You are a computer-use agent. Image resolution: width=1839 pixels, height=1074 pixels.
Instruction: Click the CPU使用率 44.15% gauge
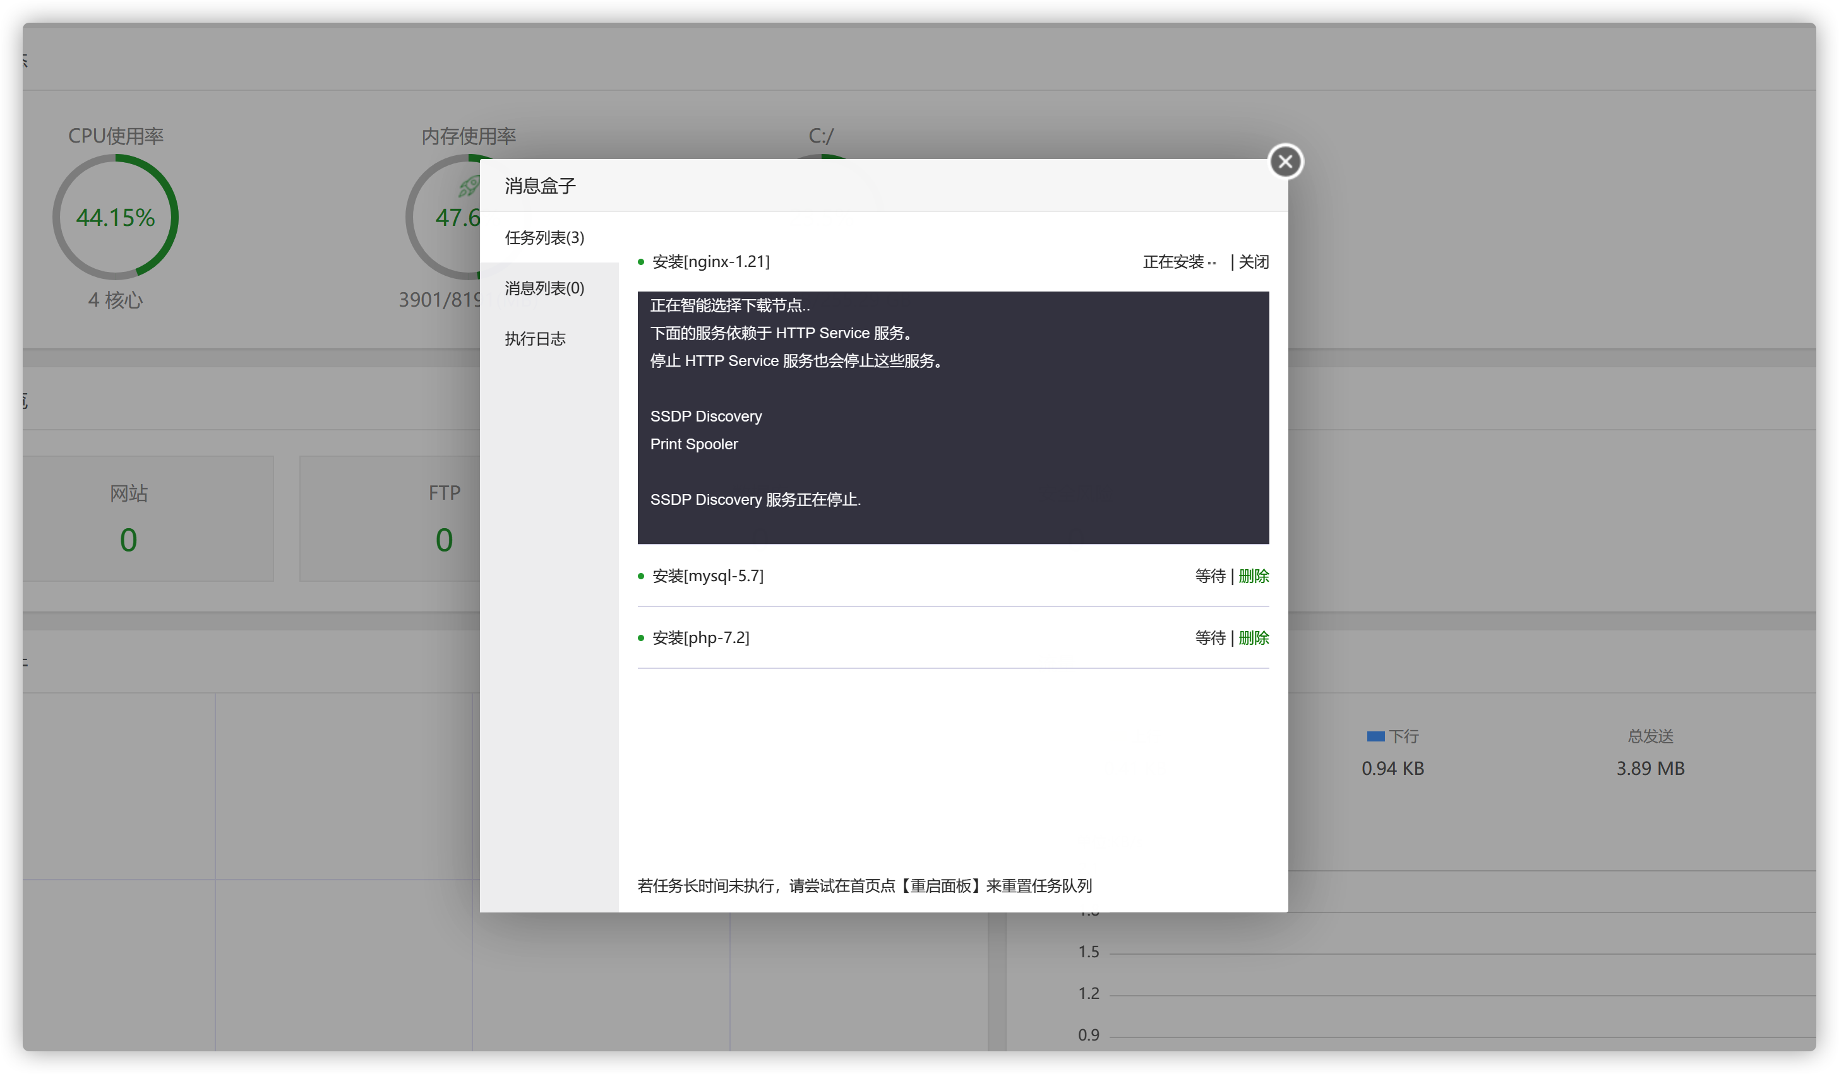tap(116, 217)
